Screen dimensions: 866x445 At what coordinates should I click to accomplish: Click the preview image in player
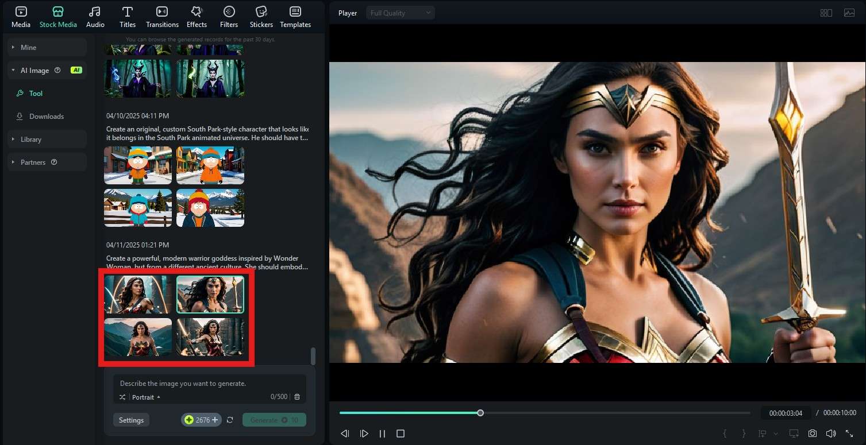pos(598,212)
